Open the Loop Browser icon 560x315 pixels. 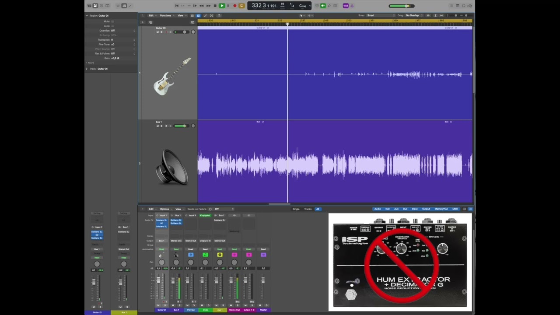[x=464, y=6]
